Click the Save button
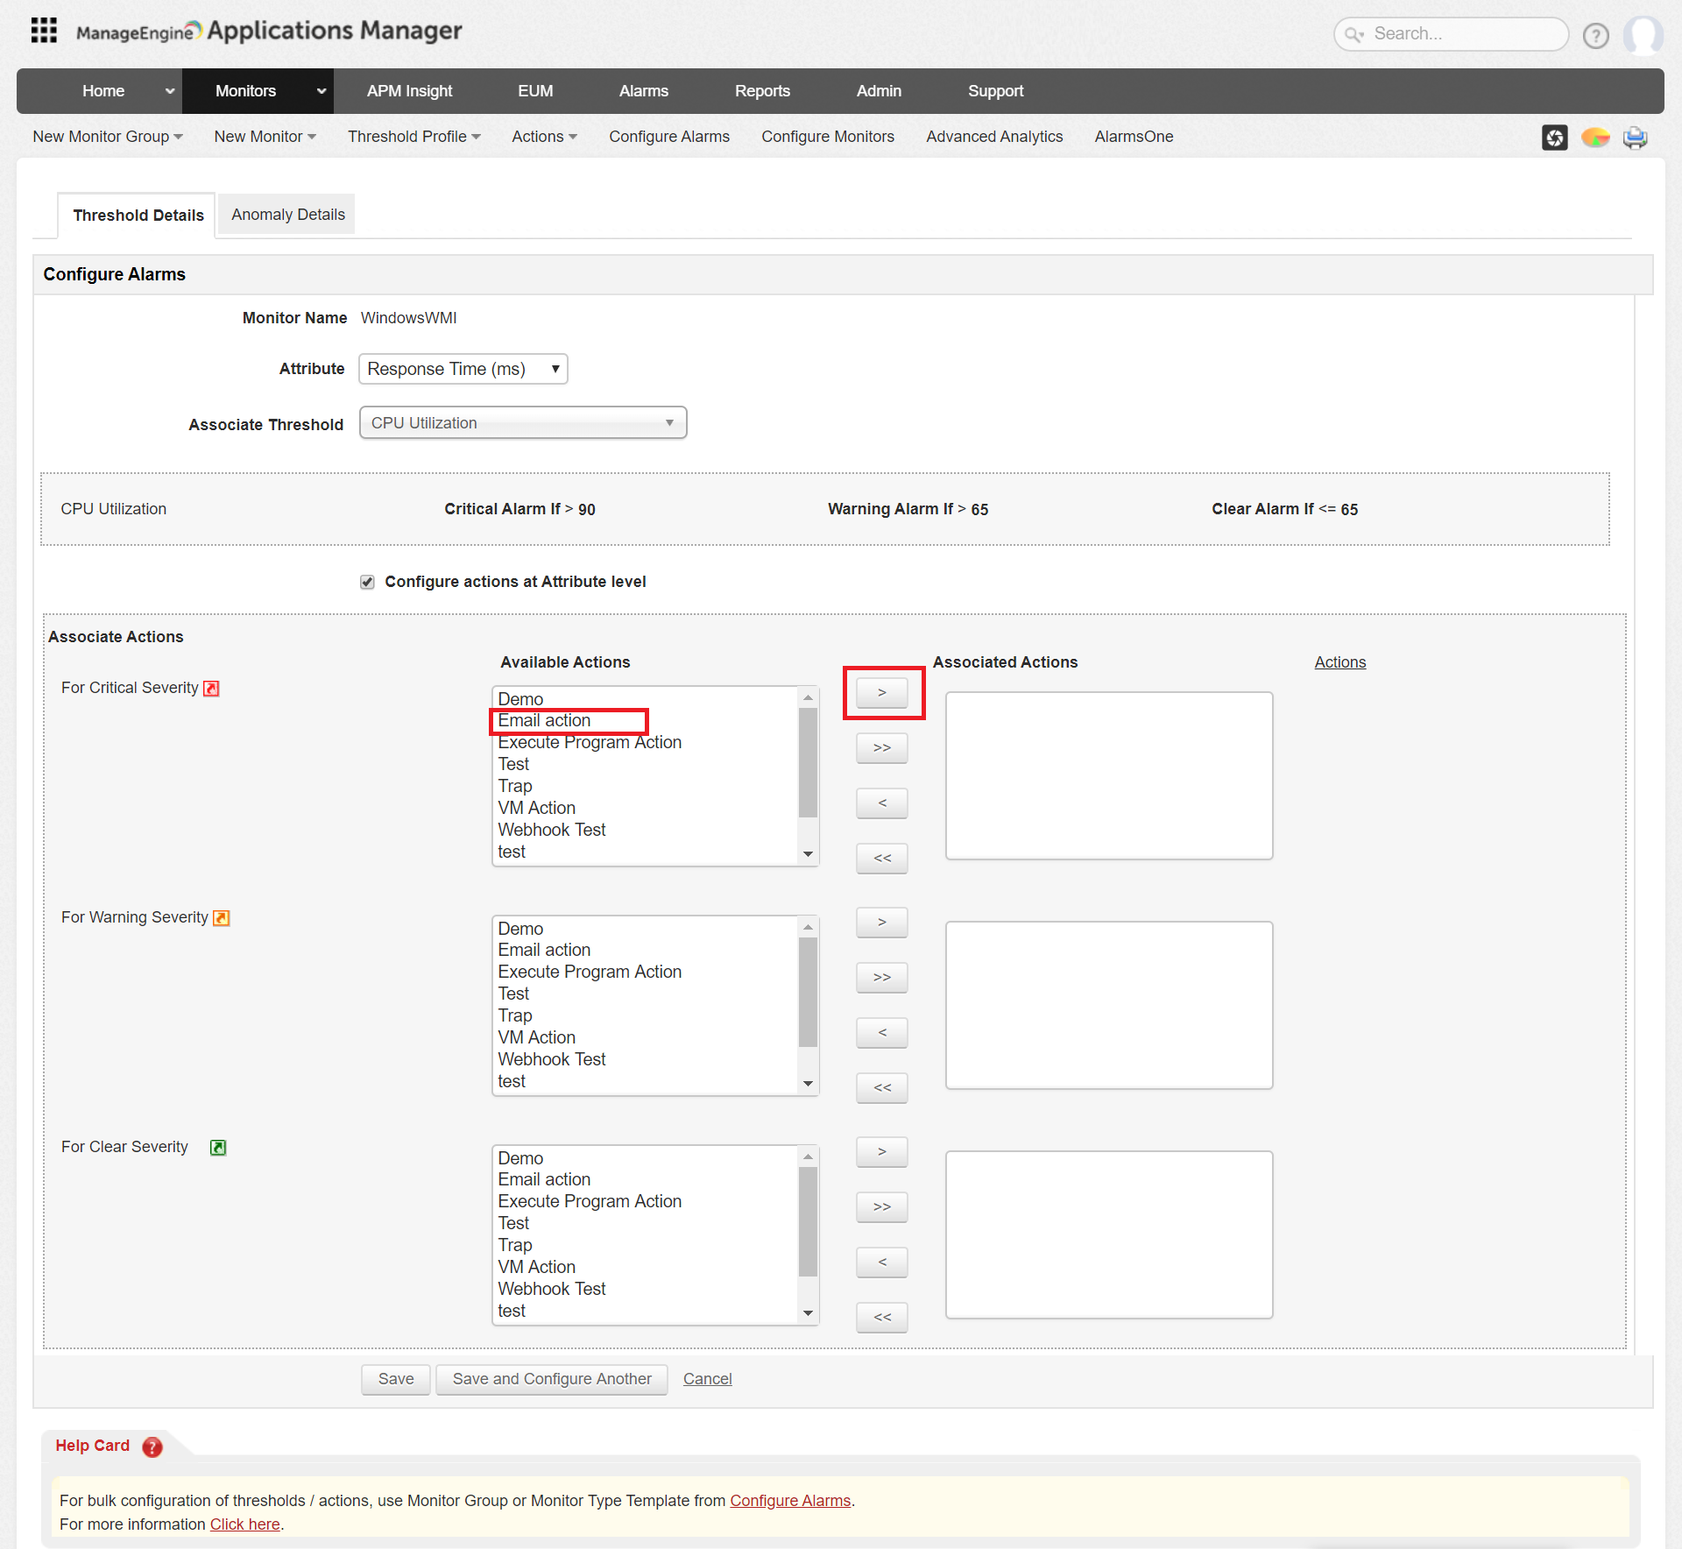Viewport: 1682px width, 1549px height. [395, 1379]
